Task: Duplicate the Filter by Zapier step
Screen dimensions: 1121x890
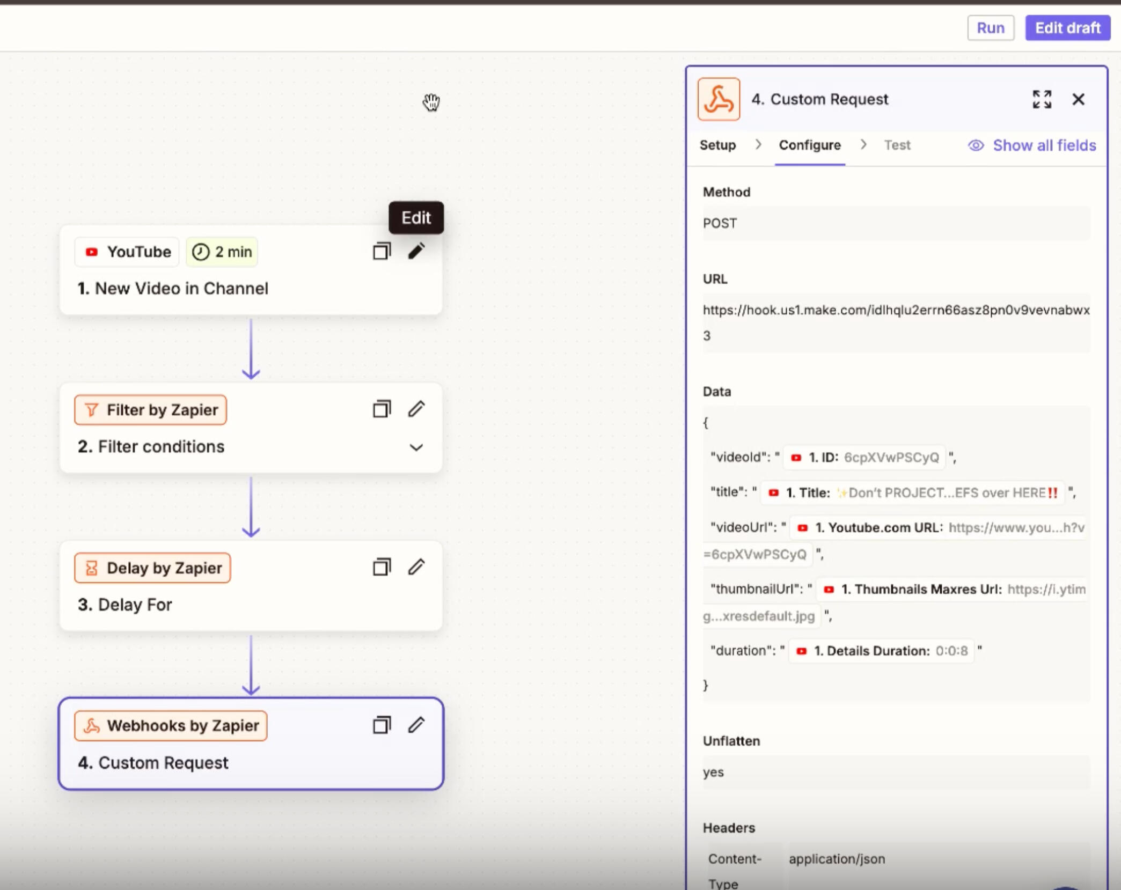Action: pyautogui.click(x=382, y=409)
